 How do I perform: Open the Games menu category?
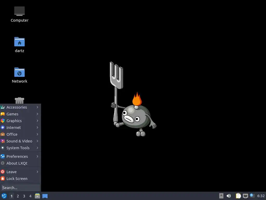pyautogui.click(x=20, y=114)
